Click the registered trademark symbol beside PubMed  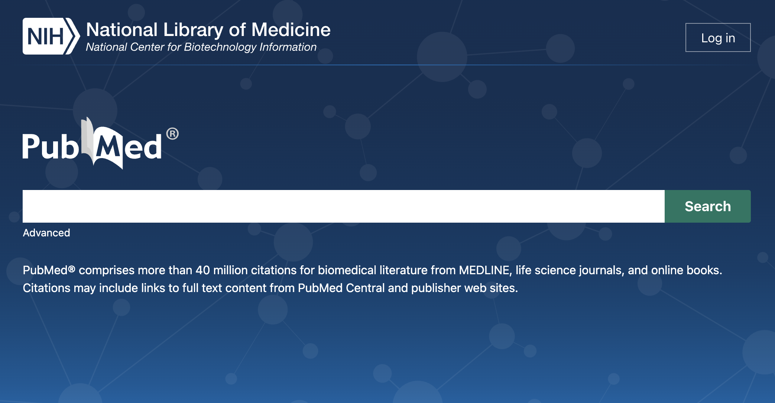click(172, 134)
